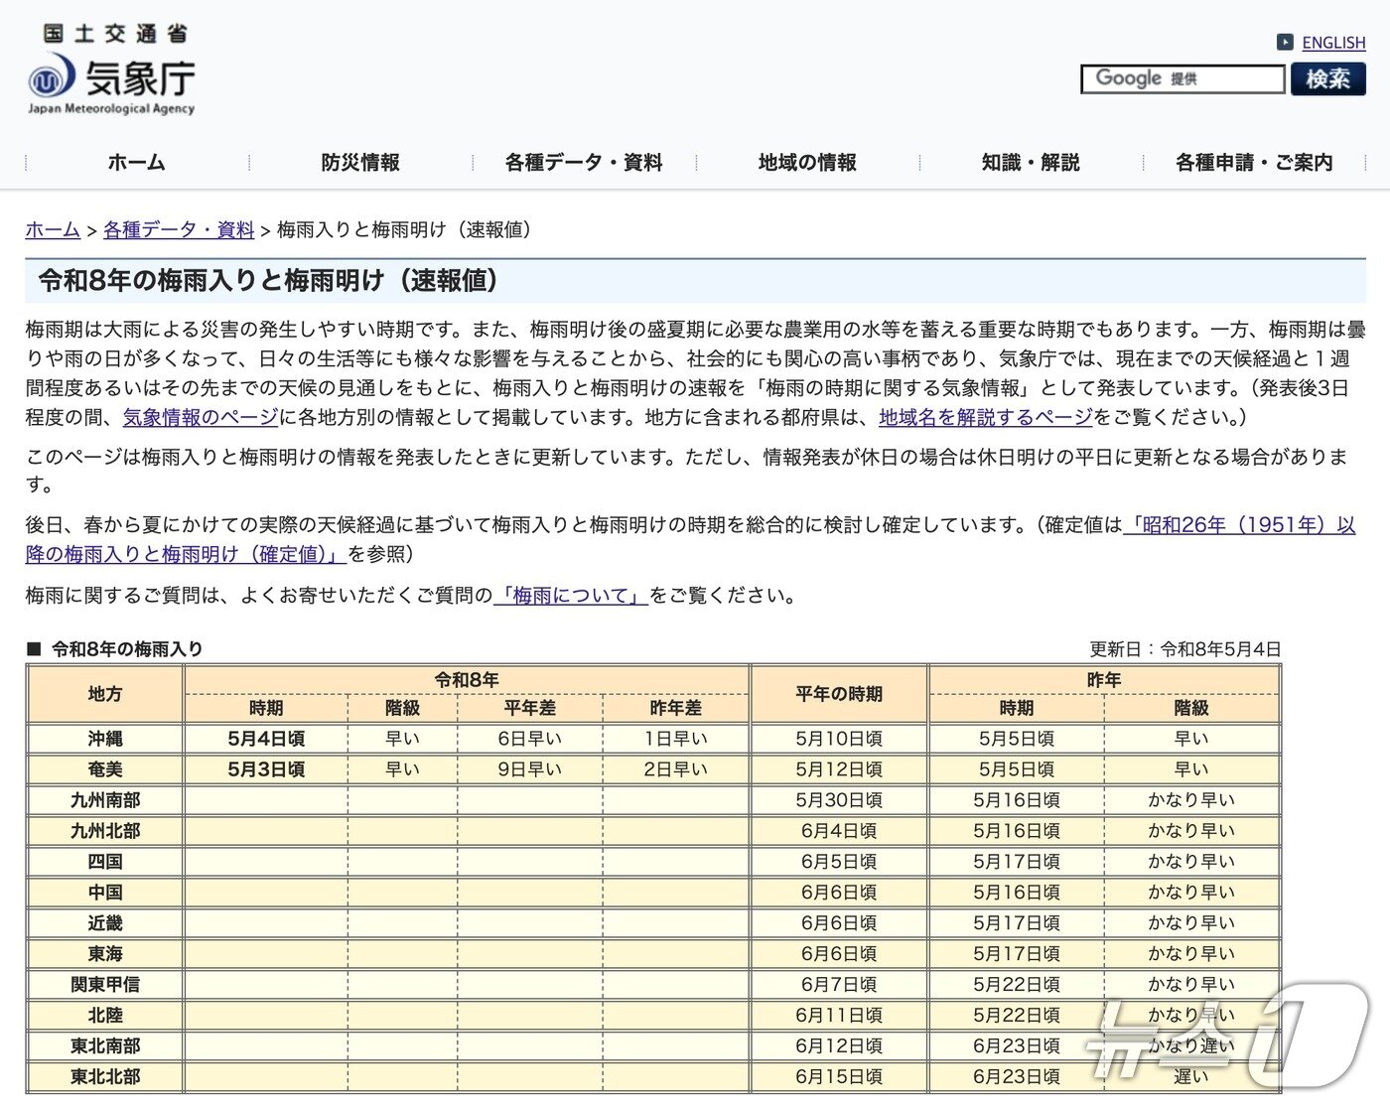Open the 気象情報のページ link

pos(201,418)
